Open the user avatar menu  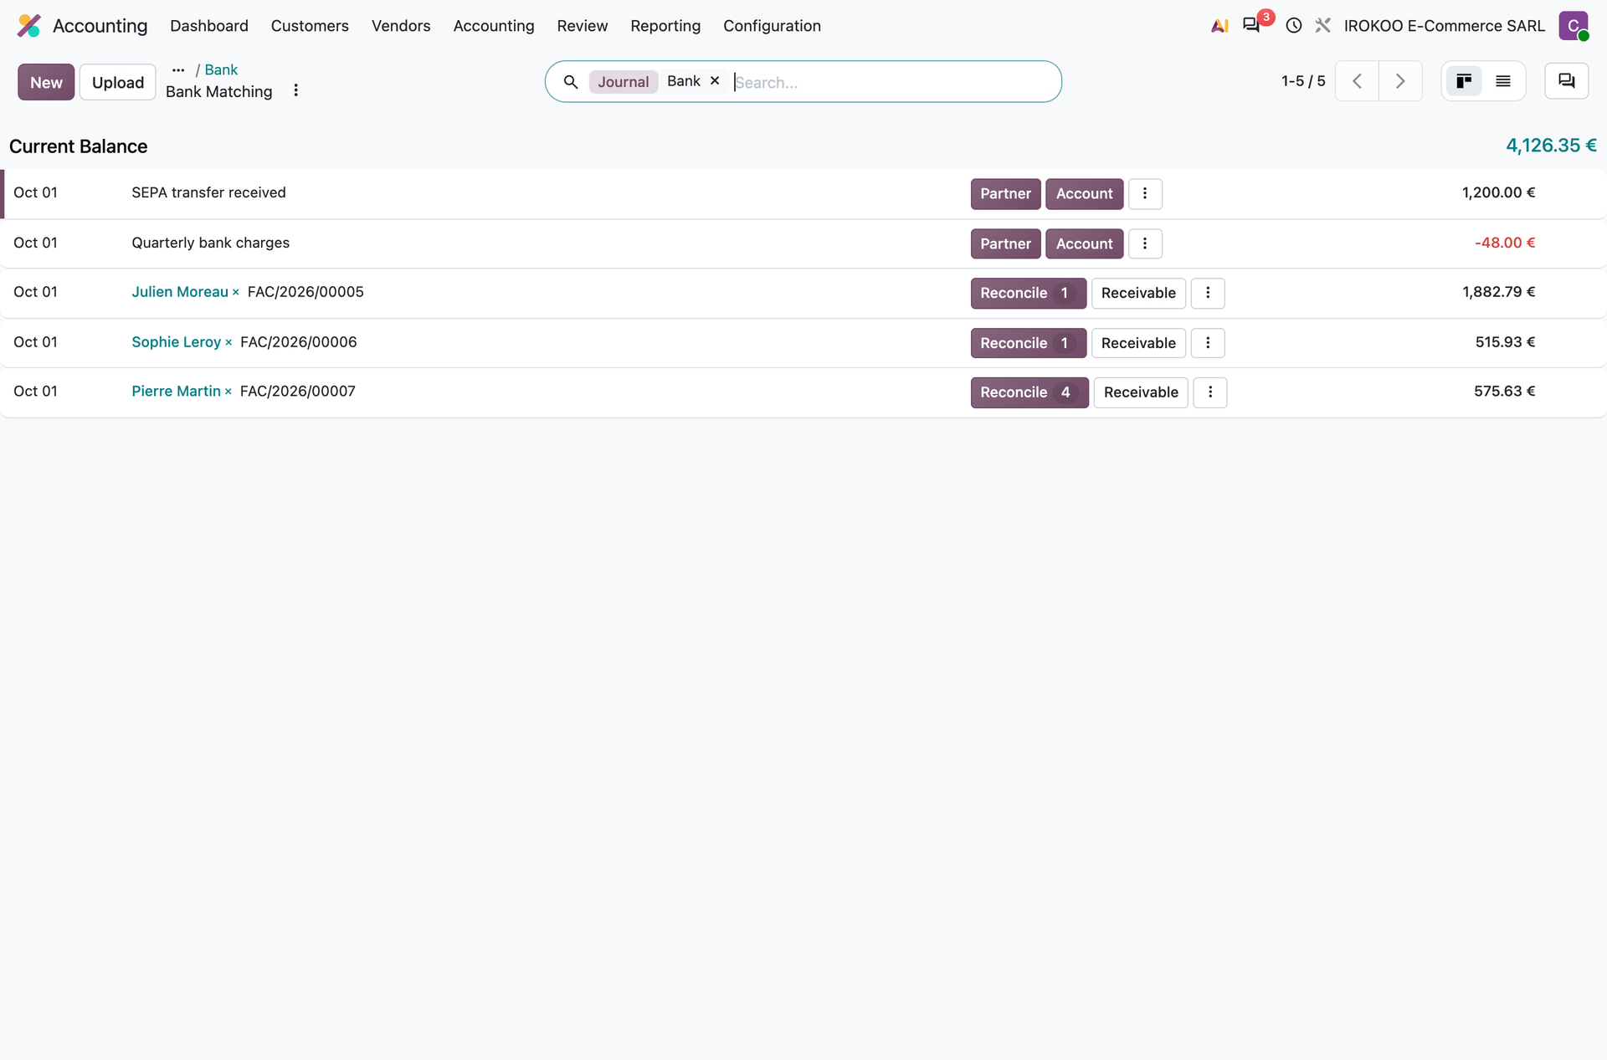(1574, 26)
